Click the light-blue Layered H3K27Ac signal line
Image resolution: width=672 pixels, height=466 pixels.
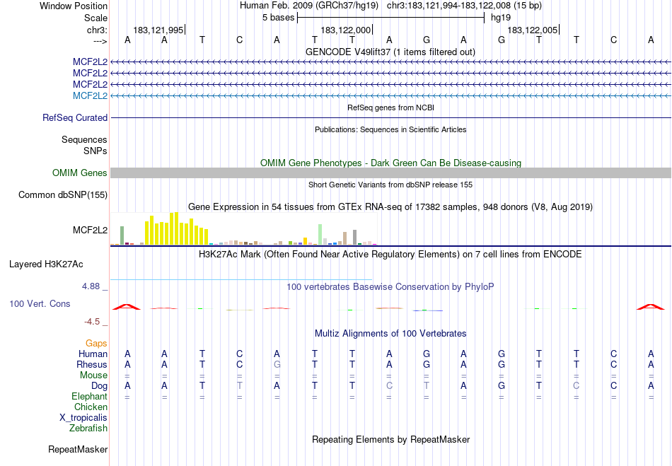241,280
